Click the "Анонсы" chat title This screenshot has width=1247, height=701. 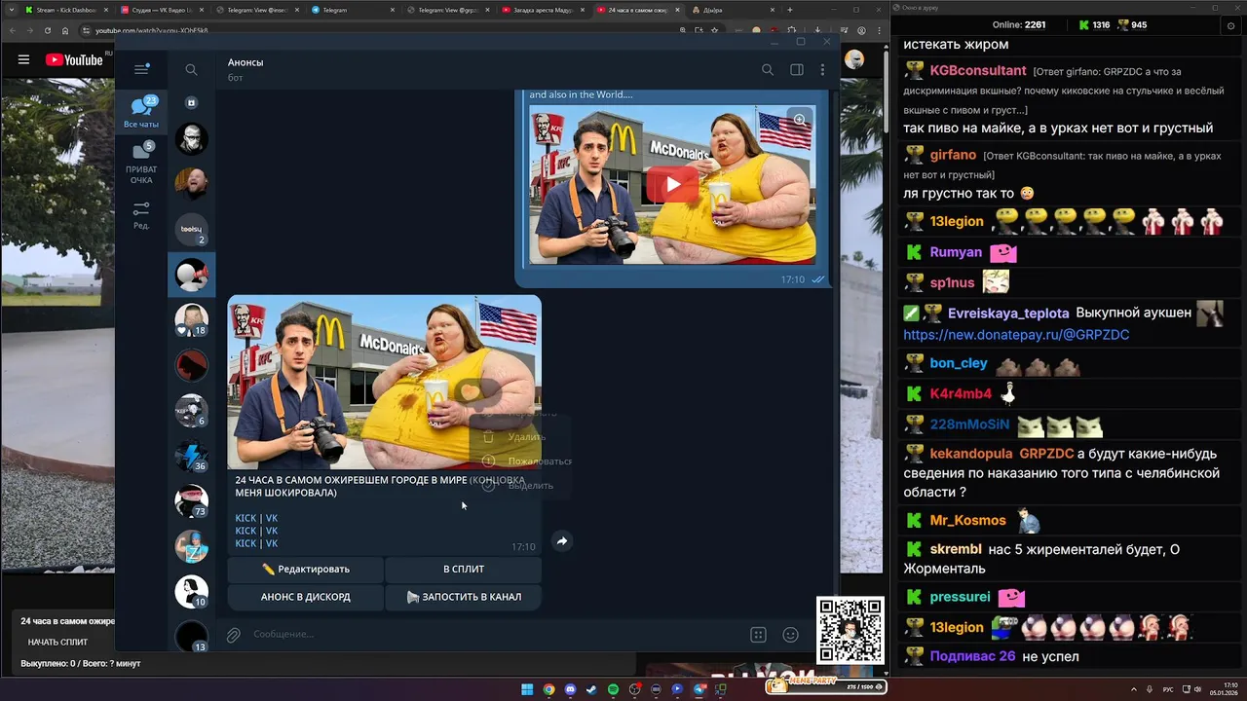[246, 62]
